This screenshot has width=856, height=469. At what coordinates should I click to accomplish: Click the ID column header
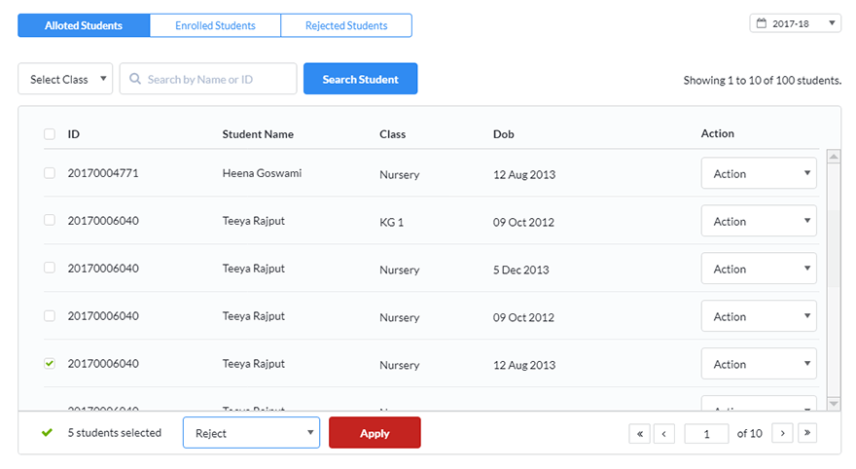[x=74, y=134]
